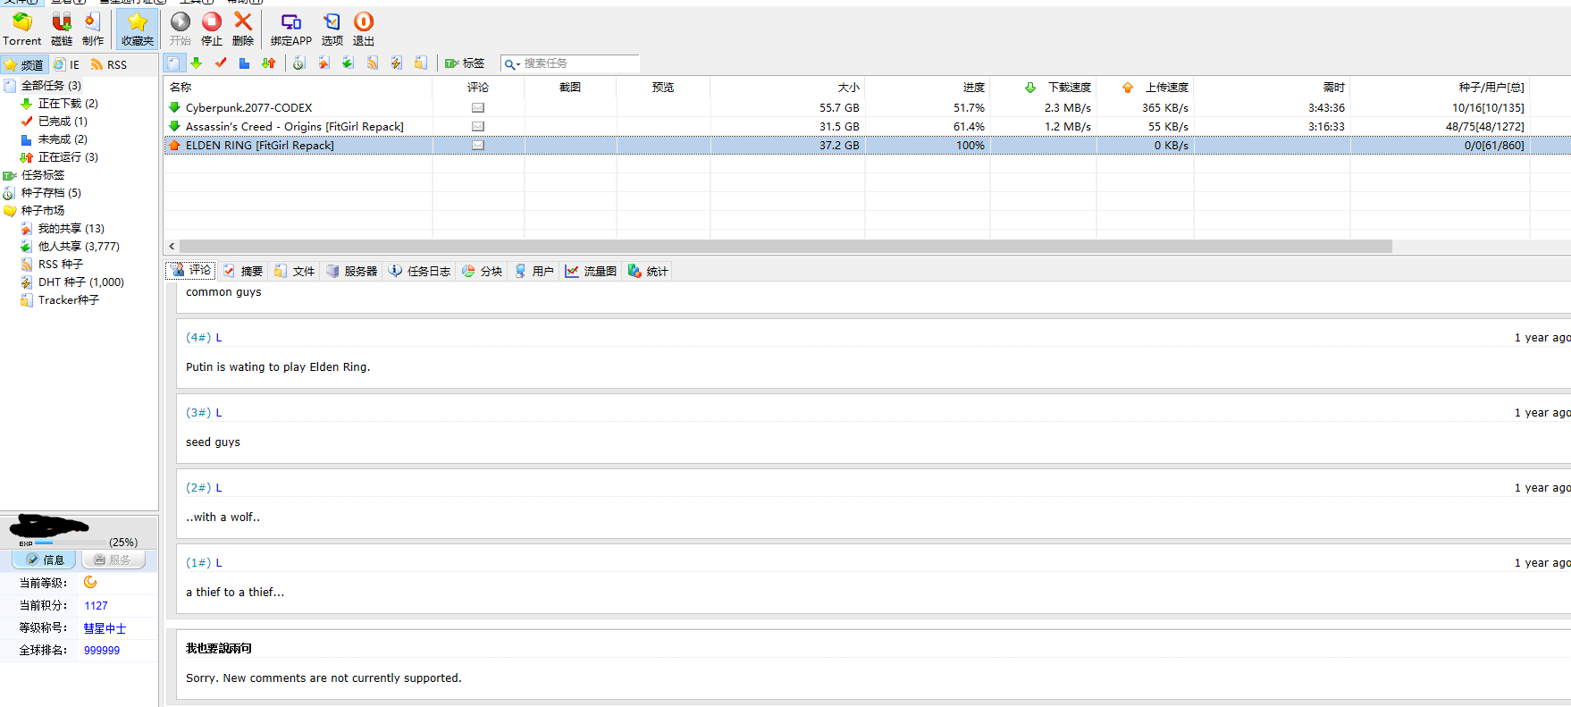Sort by 需时 column header
The image size is (1571, 707).
tap(1273, 87)
